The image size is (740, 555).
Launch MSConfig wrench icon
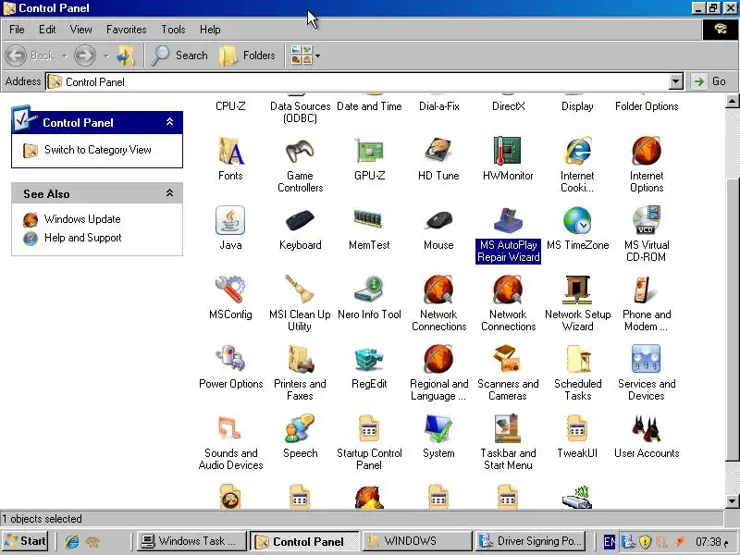tap(230, 289)
